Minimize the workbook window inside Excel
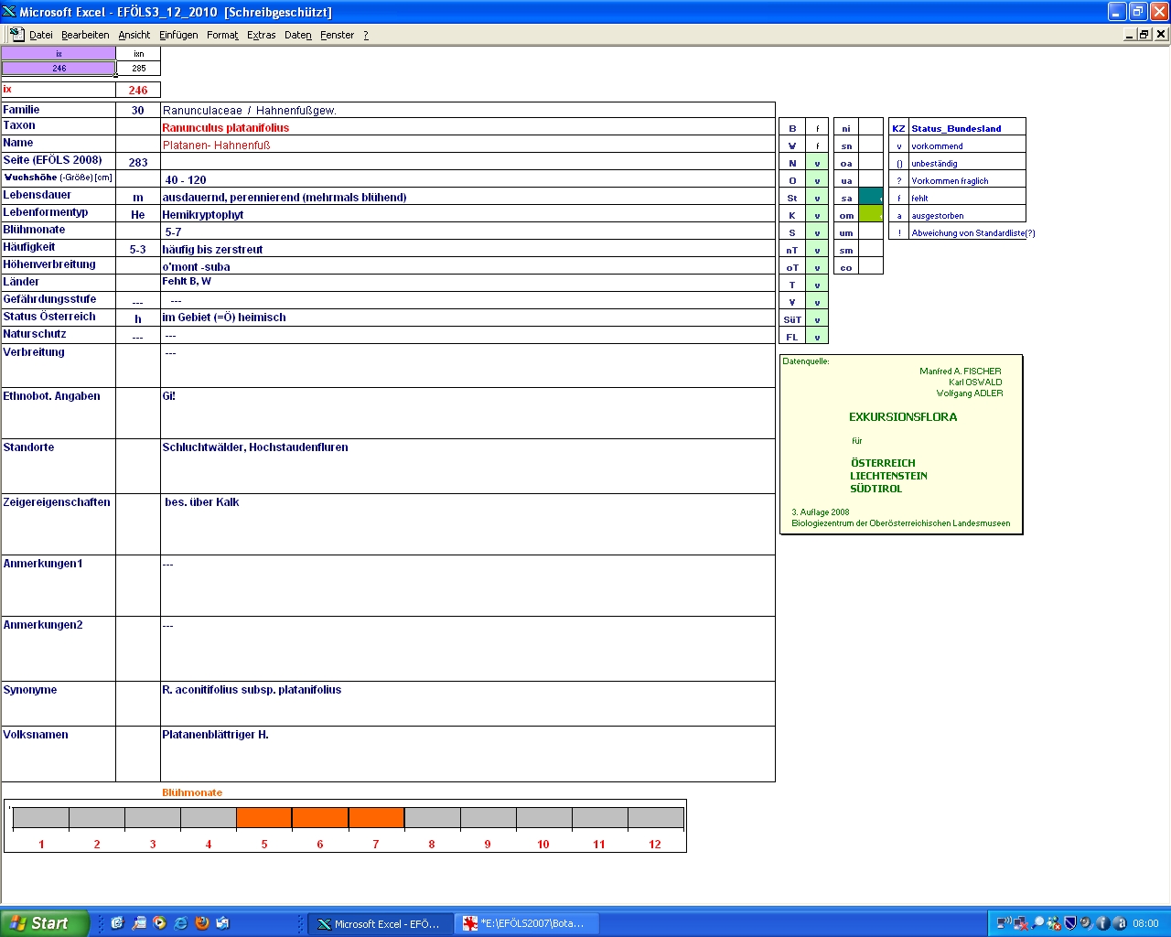The height and width of the screenshot is (937, 1171). point(1130,34)
